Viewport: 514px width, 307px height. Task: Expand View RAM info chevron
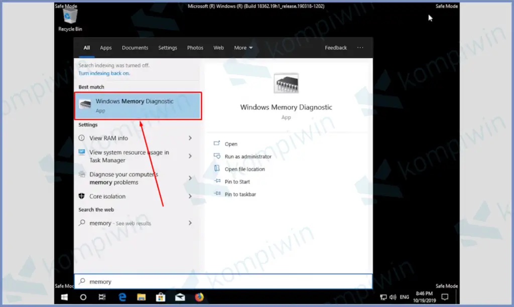190,138
